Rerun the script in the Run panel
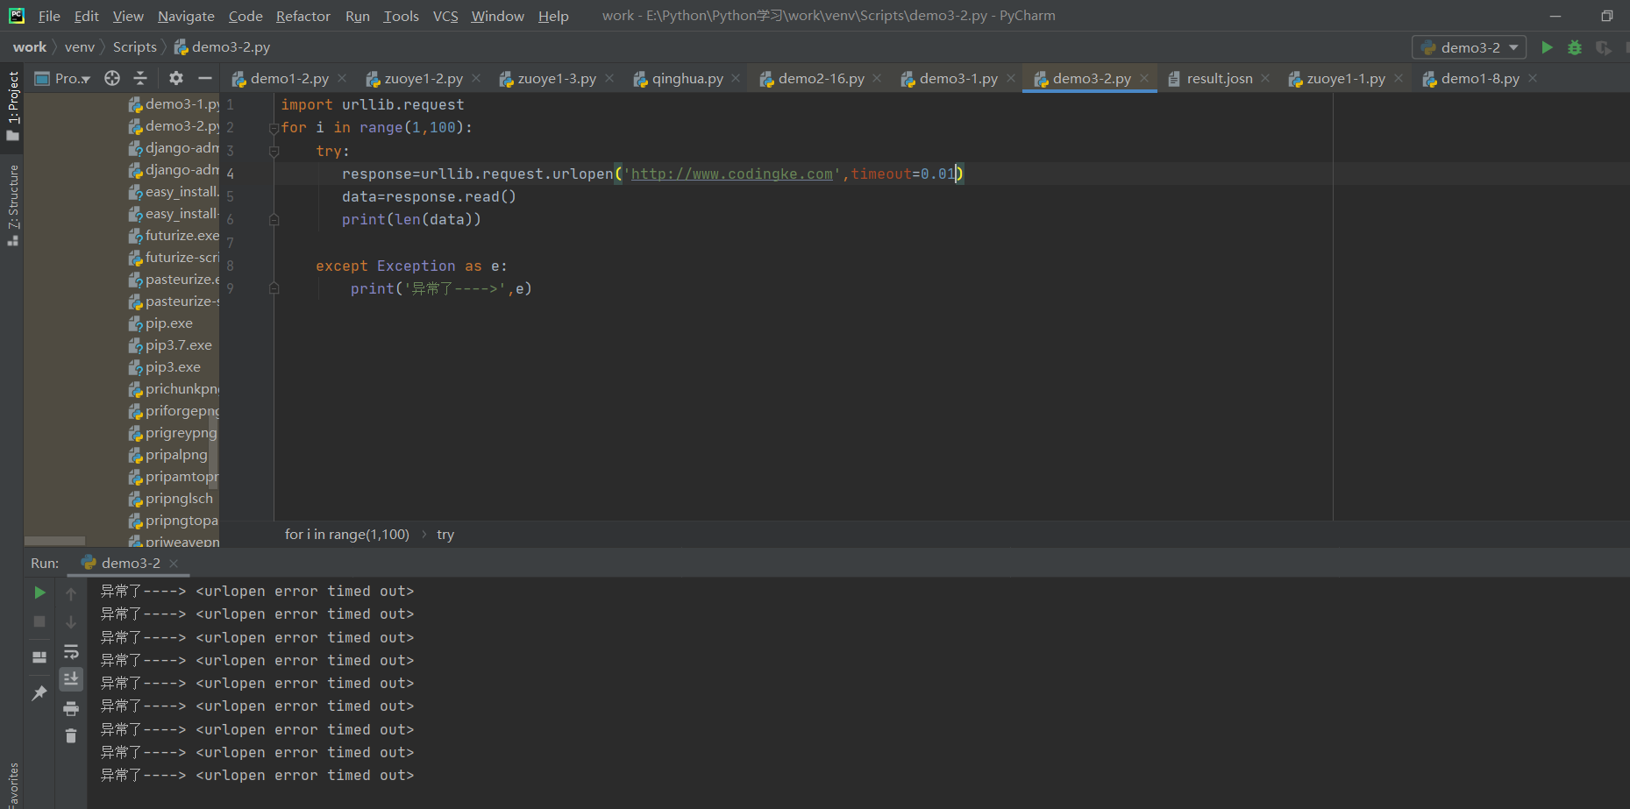The width and height of the screenshot is (1630, 809). (39, 593)
